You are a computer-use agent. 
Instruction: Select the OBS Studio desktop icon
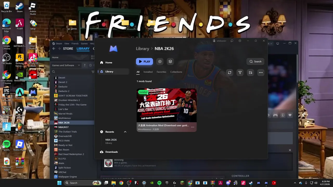(x=7, y=59)
